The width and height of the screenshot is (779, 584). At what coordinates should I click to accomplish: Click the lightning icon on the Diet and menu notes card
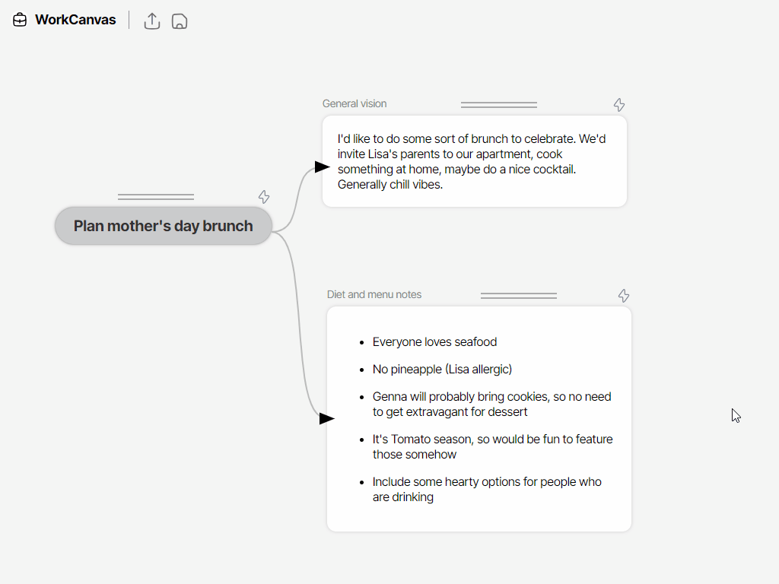[x=624, y=295]
